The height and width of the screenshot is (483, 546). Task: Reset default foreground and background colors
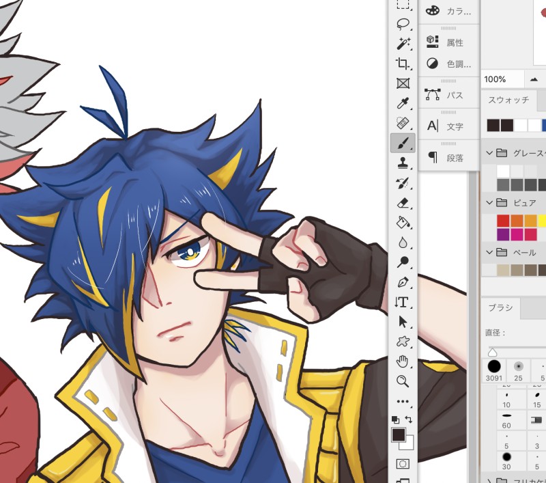click(x=395, y=419)
